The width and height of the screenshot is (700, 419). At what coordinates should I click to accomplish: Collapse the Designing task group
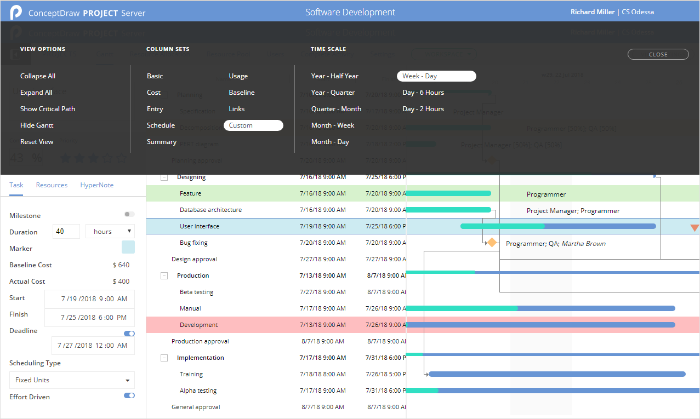pos(164,177)
